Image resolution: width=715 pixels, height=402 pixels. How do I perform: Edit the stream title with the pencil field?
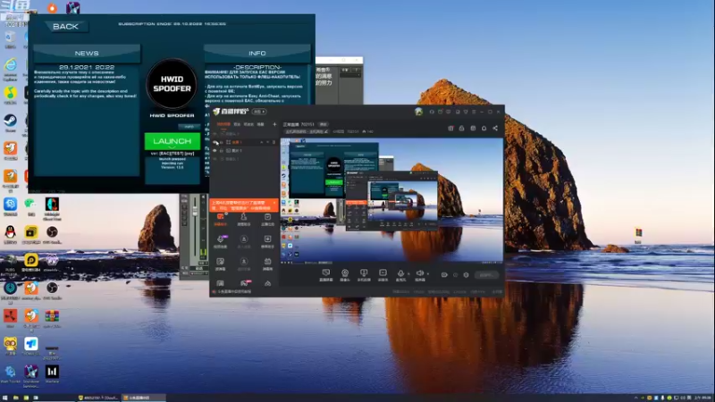point(307,131)
